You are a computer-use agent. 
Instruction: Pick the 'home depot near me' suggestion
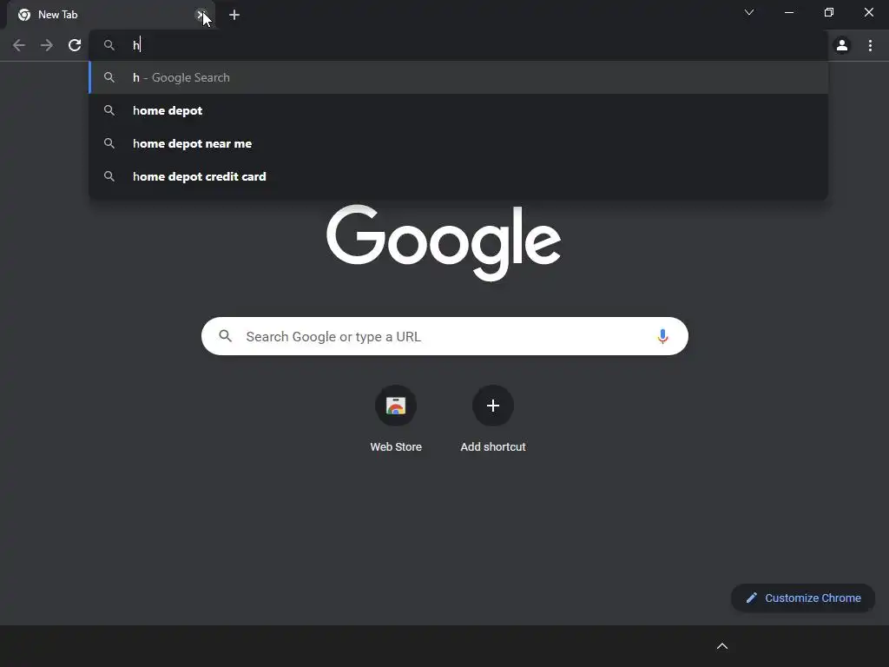pyautogui.click(x=458, y=143)
